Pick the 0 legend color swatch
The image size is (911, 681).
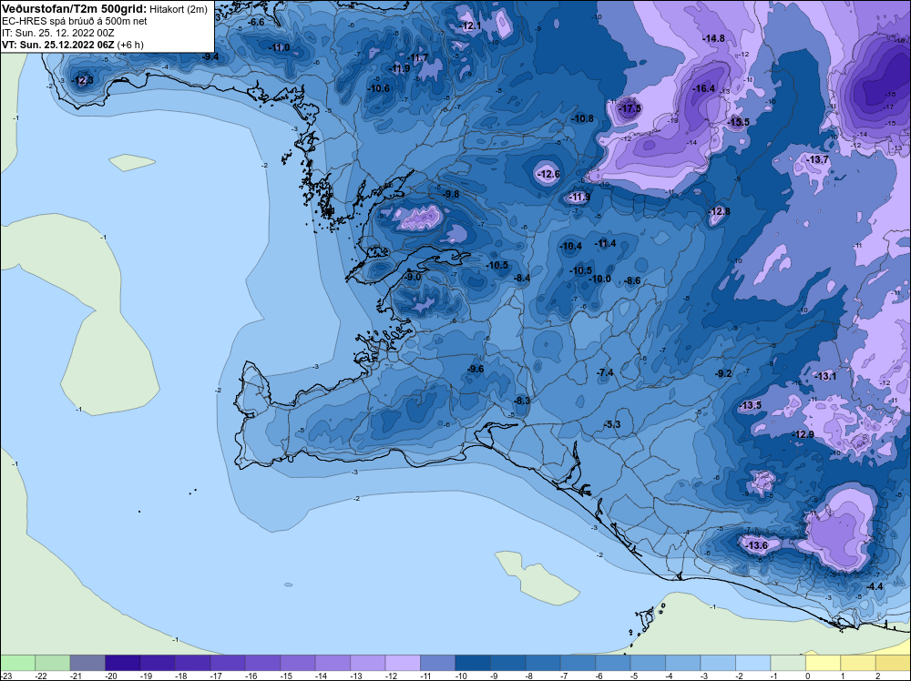pyautogui.click(x=824, y=663)
